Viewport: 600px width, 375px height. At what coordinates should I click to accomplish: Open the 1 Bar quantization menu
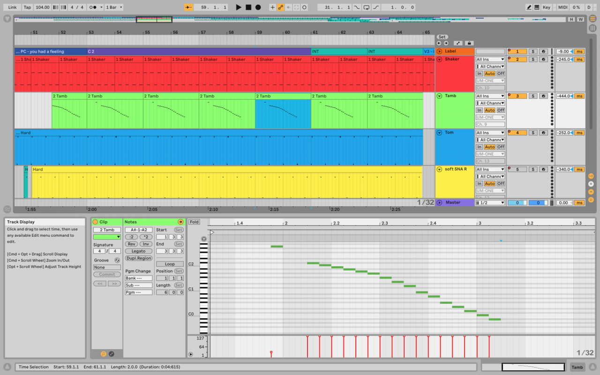(x=114, y=7)
